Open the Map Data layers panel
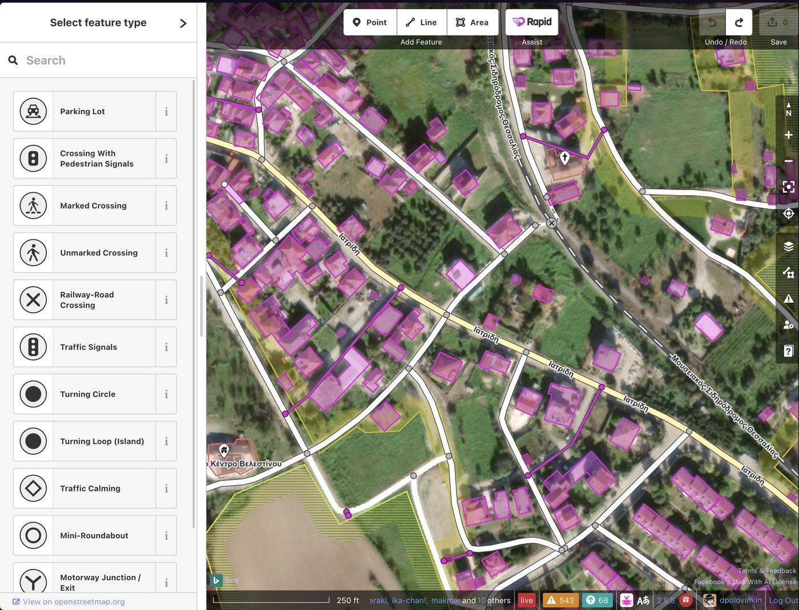The height and width of the screenshot is (610, 799). [x=788, y=273]
